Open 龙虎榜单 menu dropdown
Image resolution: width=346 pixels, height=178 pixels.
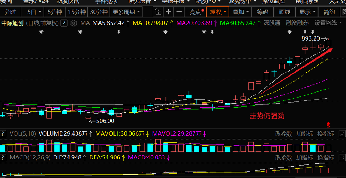243,2
